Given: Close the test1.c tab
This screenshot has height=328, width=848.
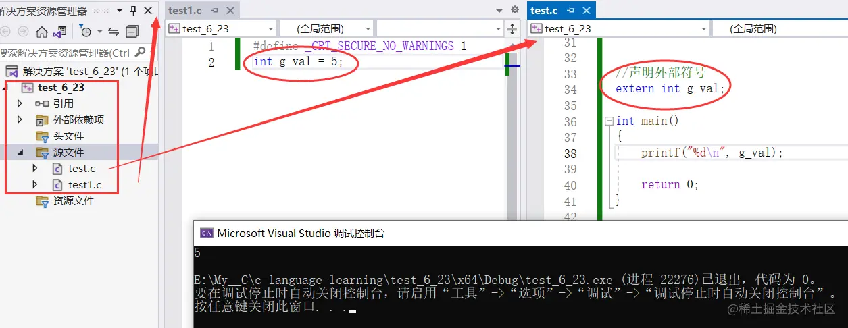Looking at the screenshot, I should tap(230, 11).
